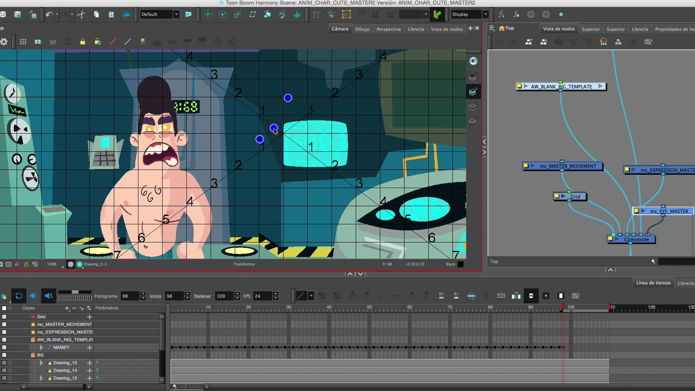
Task: Click the Fotograma frame number field
Action: 130,296
